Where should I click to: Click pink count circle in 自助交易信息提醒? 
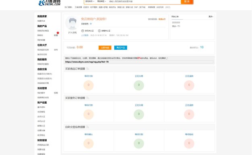(189, 143)
